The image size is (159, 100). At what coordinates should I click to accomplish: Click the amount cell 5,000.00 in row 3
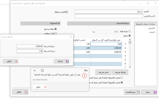point(106,52)
